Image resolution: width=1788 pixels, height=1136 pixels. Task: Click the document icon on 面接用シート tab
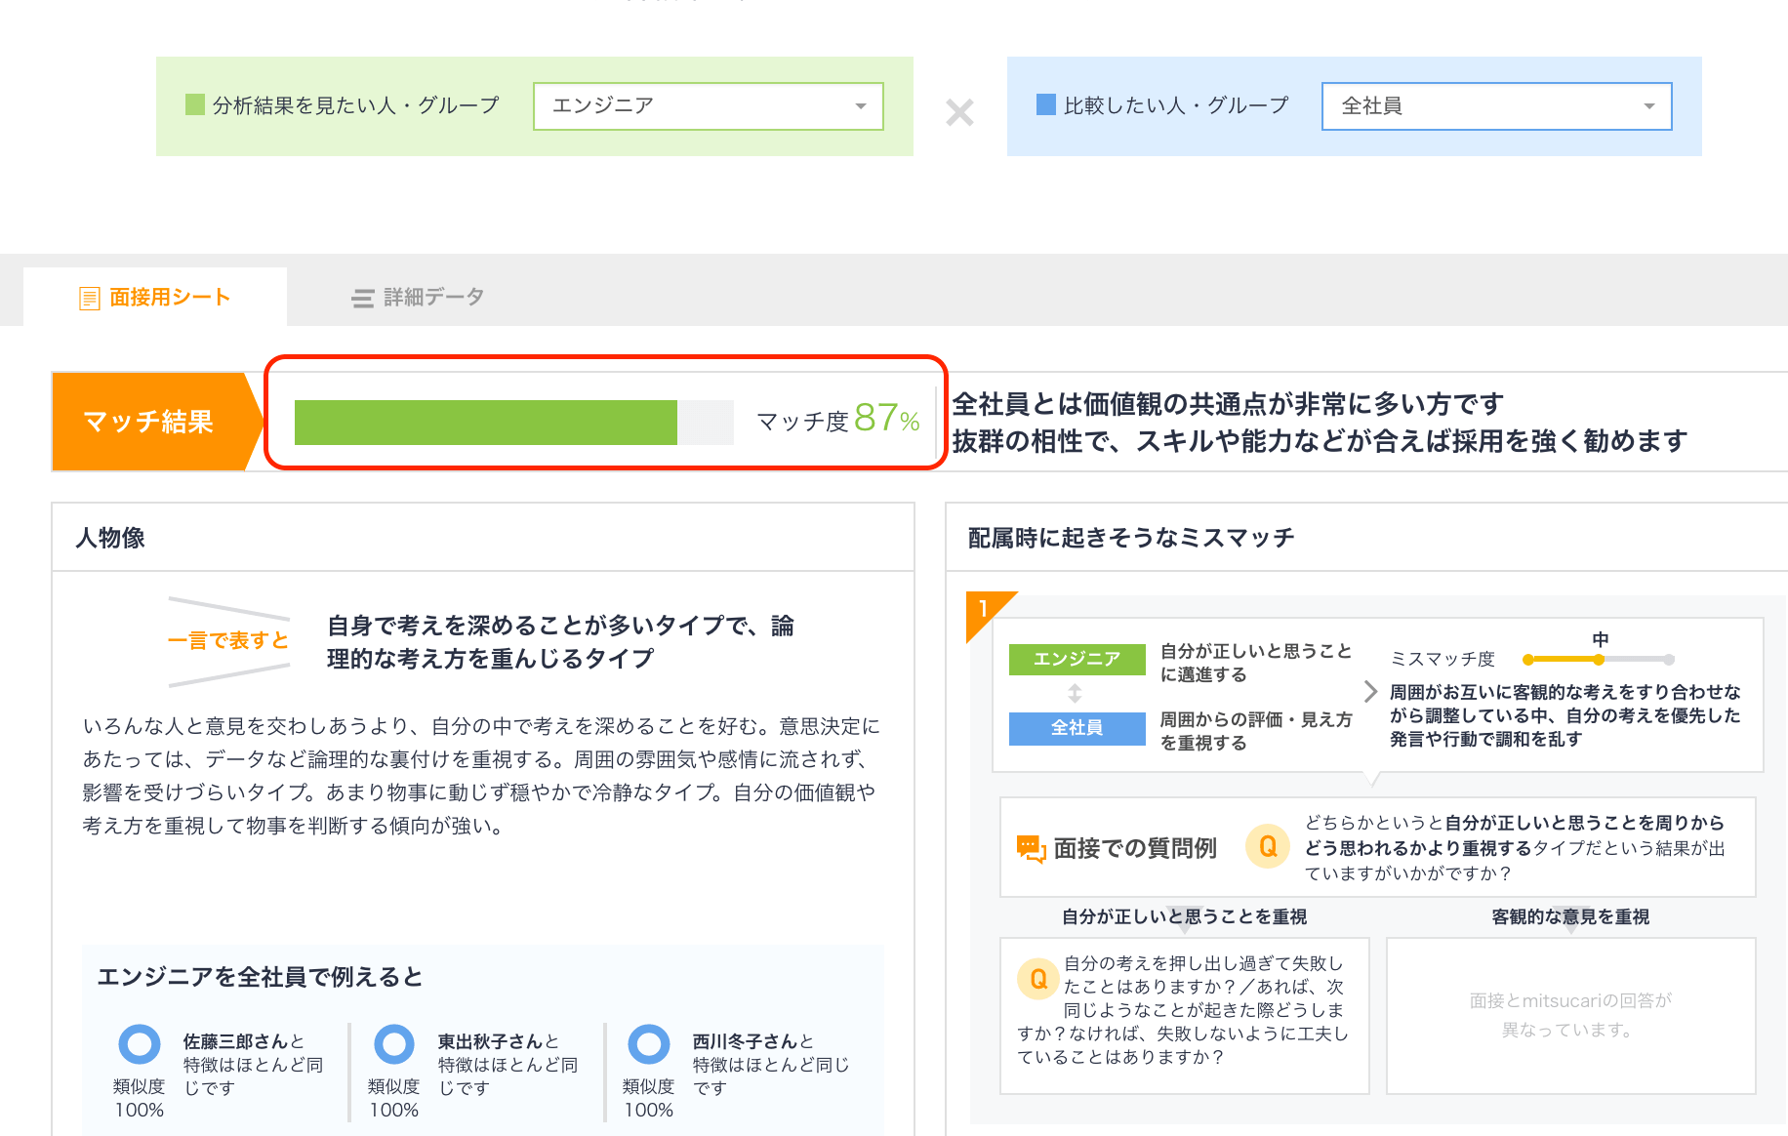(x=90, y=296)
